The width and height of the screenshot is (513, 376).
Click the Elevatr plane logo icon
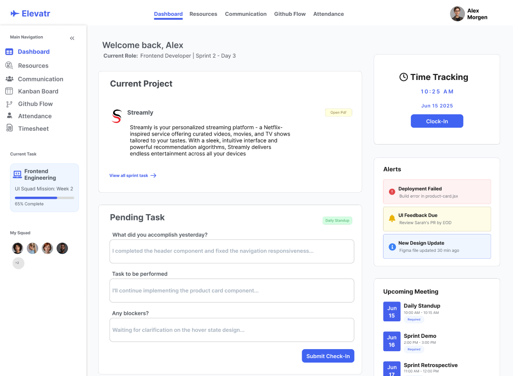[15, 13]
